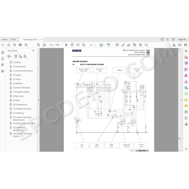Image resolution: width=189 pixels, height=189 pixels.
Task: View notifications bell
Action: tap(168, 39)
